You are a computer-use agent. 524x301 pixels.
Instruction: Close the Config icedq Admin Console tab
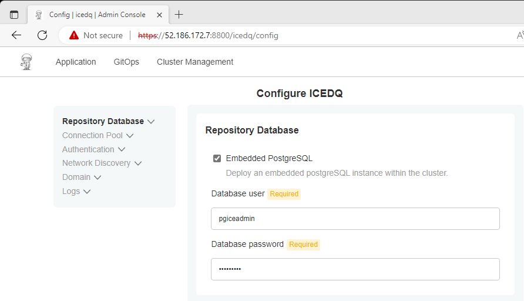[159, 15]
